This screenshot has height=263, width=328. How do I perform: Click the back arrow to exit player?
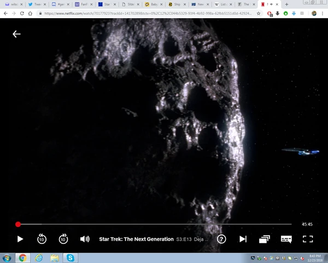click(16, 34)
